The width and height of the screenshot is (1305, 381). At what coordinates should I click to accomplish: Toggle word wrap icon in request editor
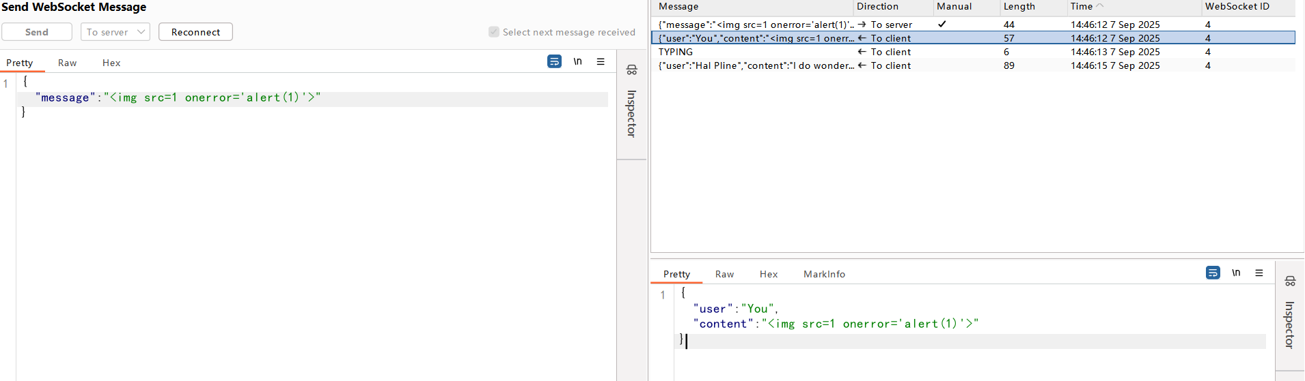click(554, 61)
